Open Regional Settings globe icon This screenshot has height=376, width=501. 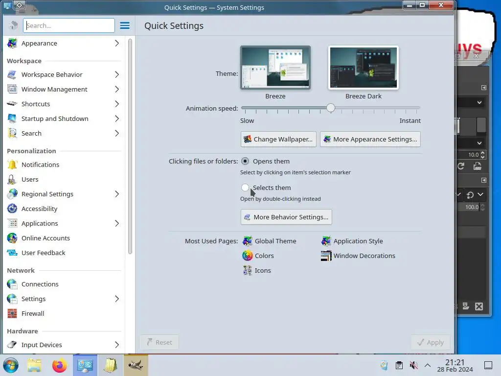[x=12, y=194]
